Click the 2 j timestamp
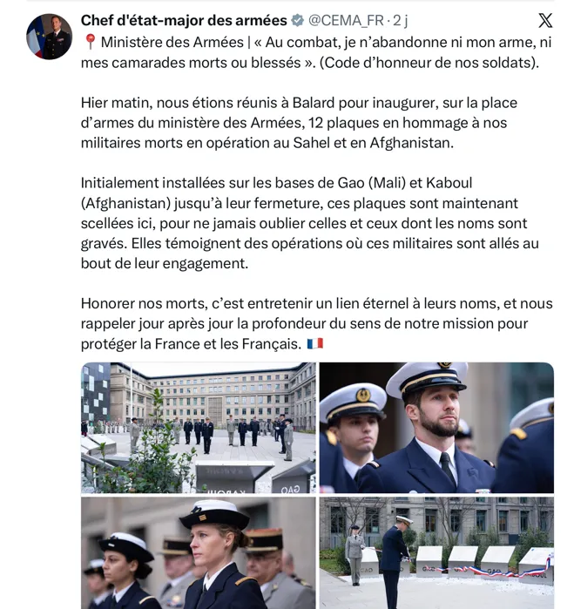 [x=401, y=21]
